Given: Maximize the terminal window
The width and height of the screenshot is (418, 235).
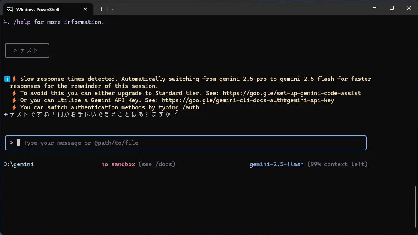Looking at the screenshot, I should point(392,8).
